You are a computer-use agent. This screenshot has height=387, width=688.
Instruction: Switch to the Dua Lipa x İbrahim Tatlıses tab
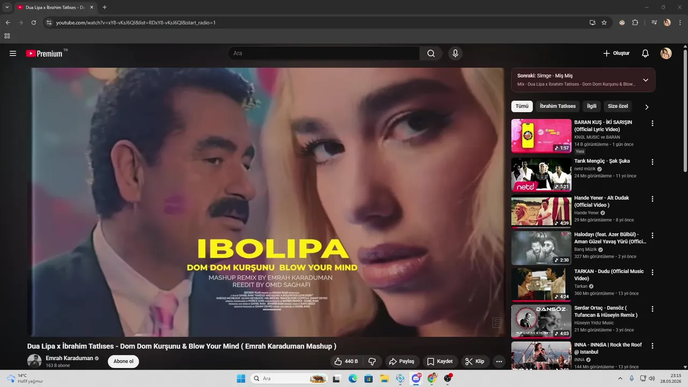click(55, 8)
